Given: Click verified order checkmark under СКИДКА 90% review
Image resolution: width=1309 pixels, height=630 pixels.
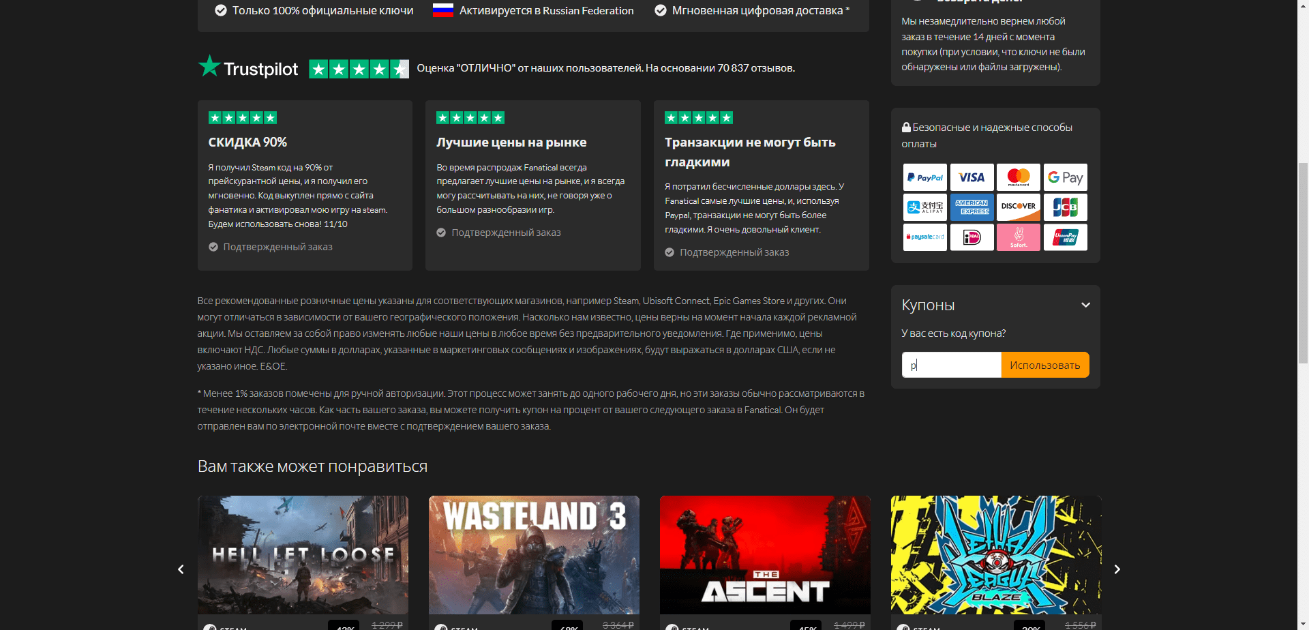Looking at the screenshot, I should pyautogui.click(x=213, y=247).
